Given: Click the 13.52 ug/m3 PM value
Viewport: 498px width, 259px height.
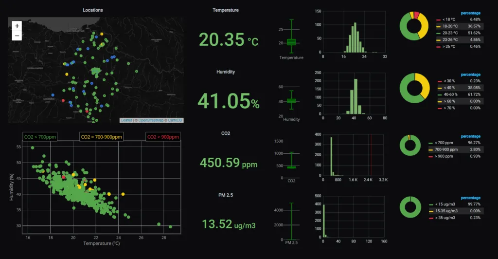Looking at the screenshot, I should pos(229,224).
